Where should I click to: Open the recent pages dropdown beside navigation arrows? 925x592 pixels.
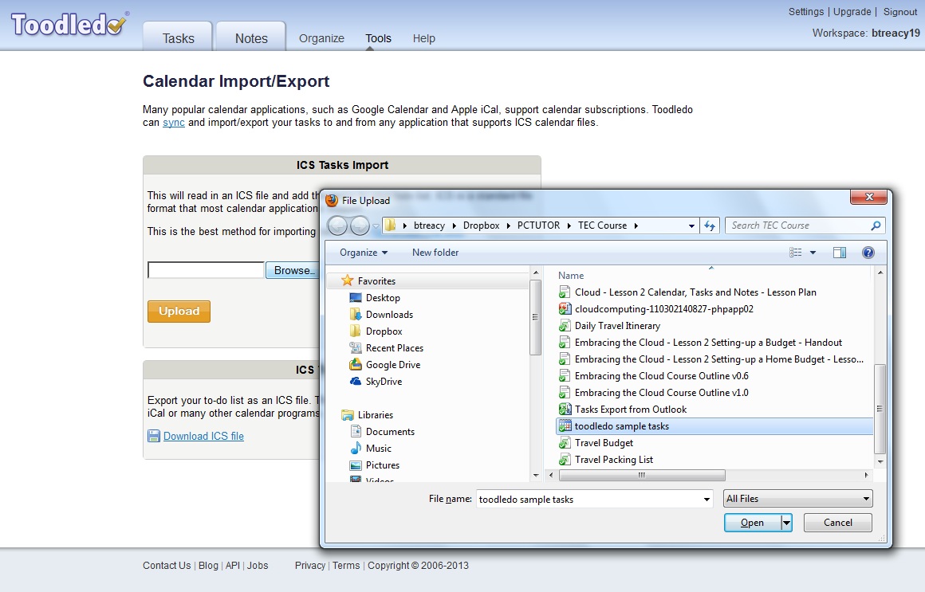click(x=376, y=225)
